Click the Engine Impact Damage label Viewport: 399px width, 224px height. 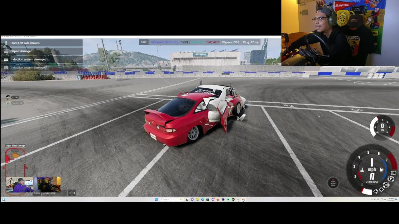coord(15,146)
